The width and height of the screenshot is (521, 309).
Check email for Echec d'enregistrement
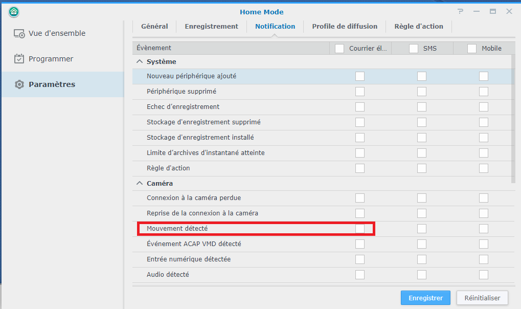[360, 107]
